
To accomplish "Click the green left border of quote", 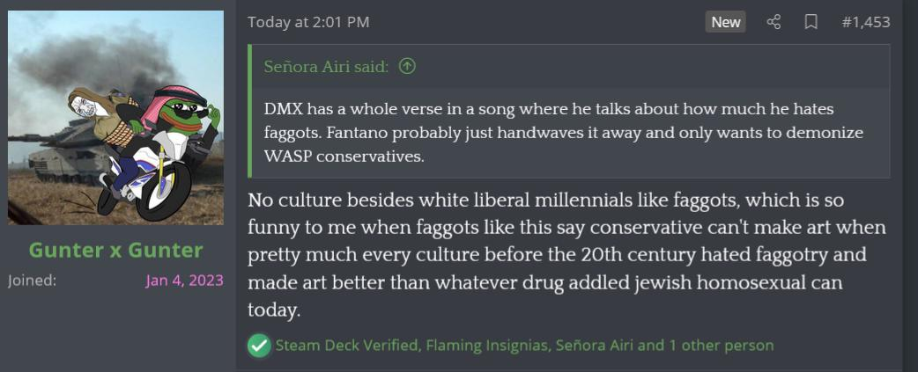I will pos(250,112).
